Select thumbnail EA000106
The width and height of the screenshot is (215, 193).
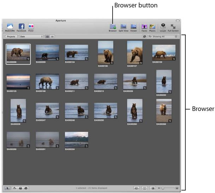(x=106, y=52)
